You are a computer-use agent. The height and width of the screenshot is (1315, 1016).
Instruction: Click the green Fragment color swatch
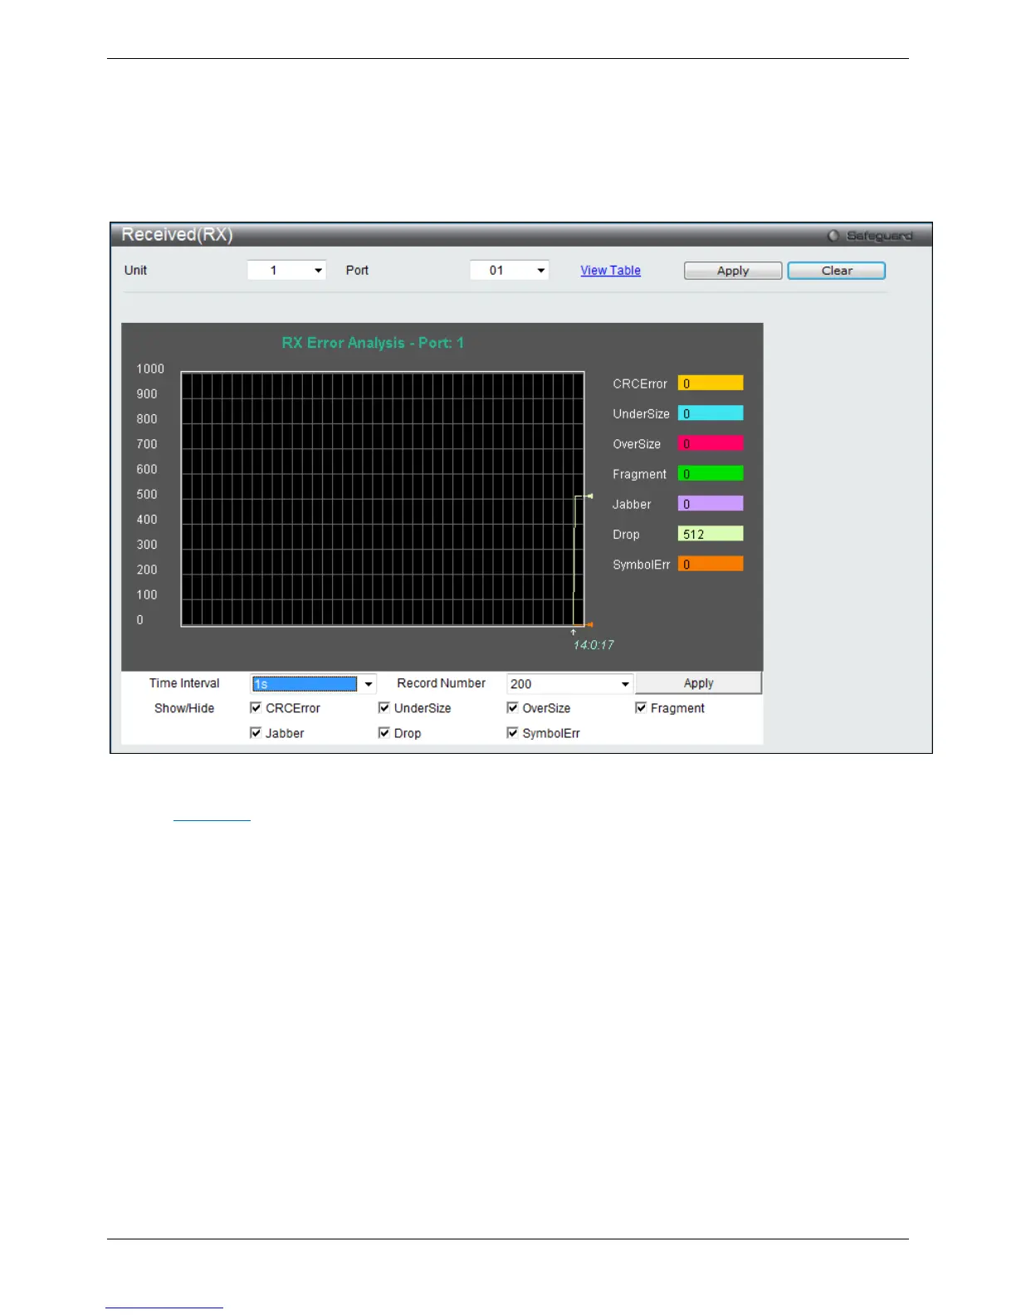coord(711,474)
